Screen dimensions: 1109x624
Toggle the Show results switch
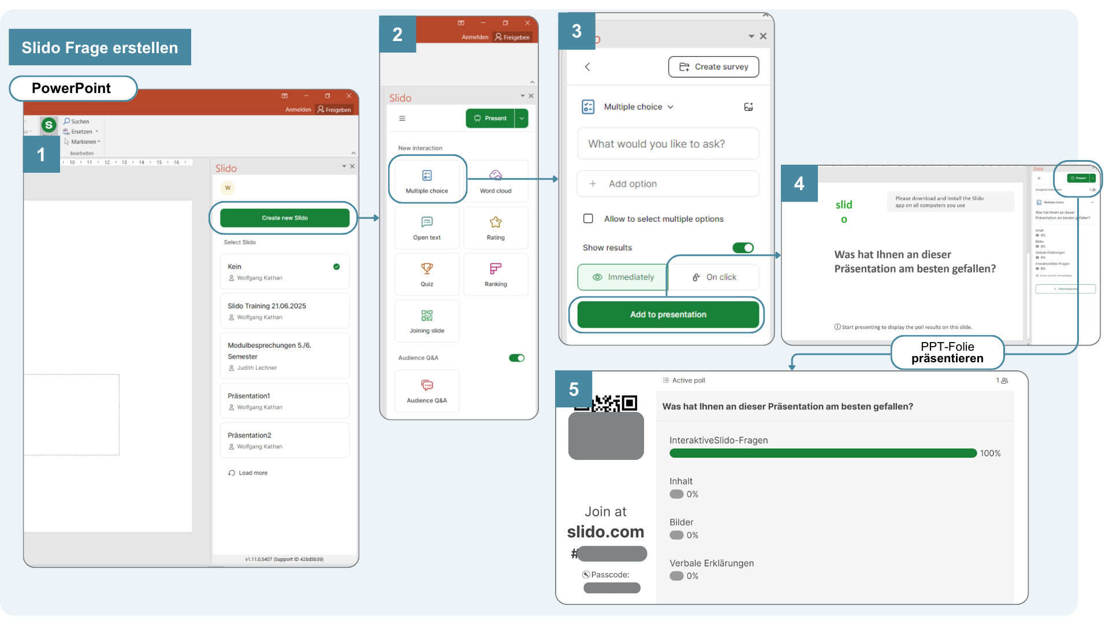click(x=743, y=248)
